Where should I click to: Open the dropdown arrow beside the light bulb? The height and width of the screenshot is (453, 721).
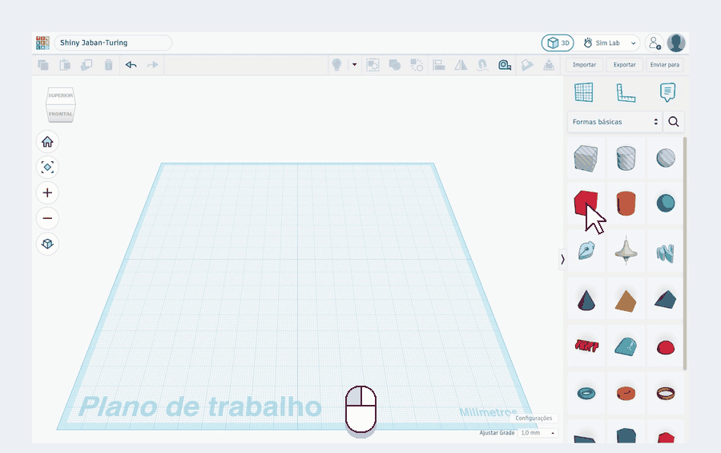click(x=355, y=65)
